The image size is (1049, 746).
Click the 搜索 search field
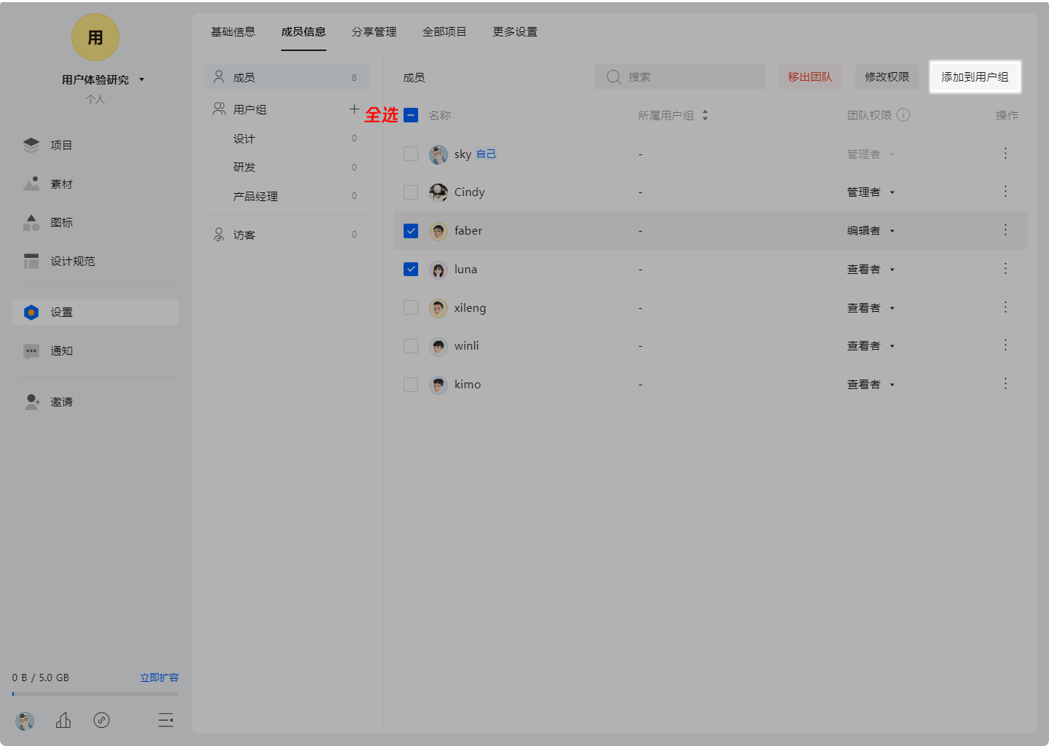[x=680, y=76]
